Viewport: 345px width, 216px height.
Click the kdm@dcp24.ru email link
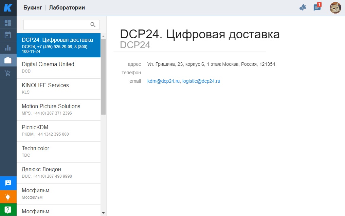click(163, 81)
